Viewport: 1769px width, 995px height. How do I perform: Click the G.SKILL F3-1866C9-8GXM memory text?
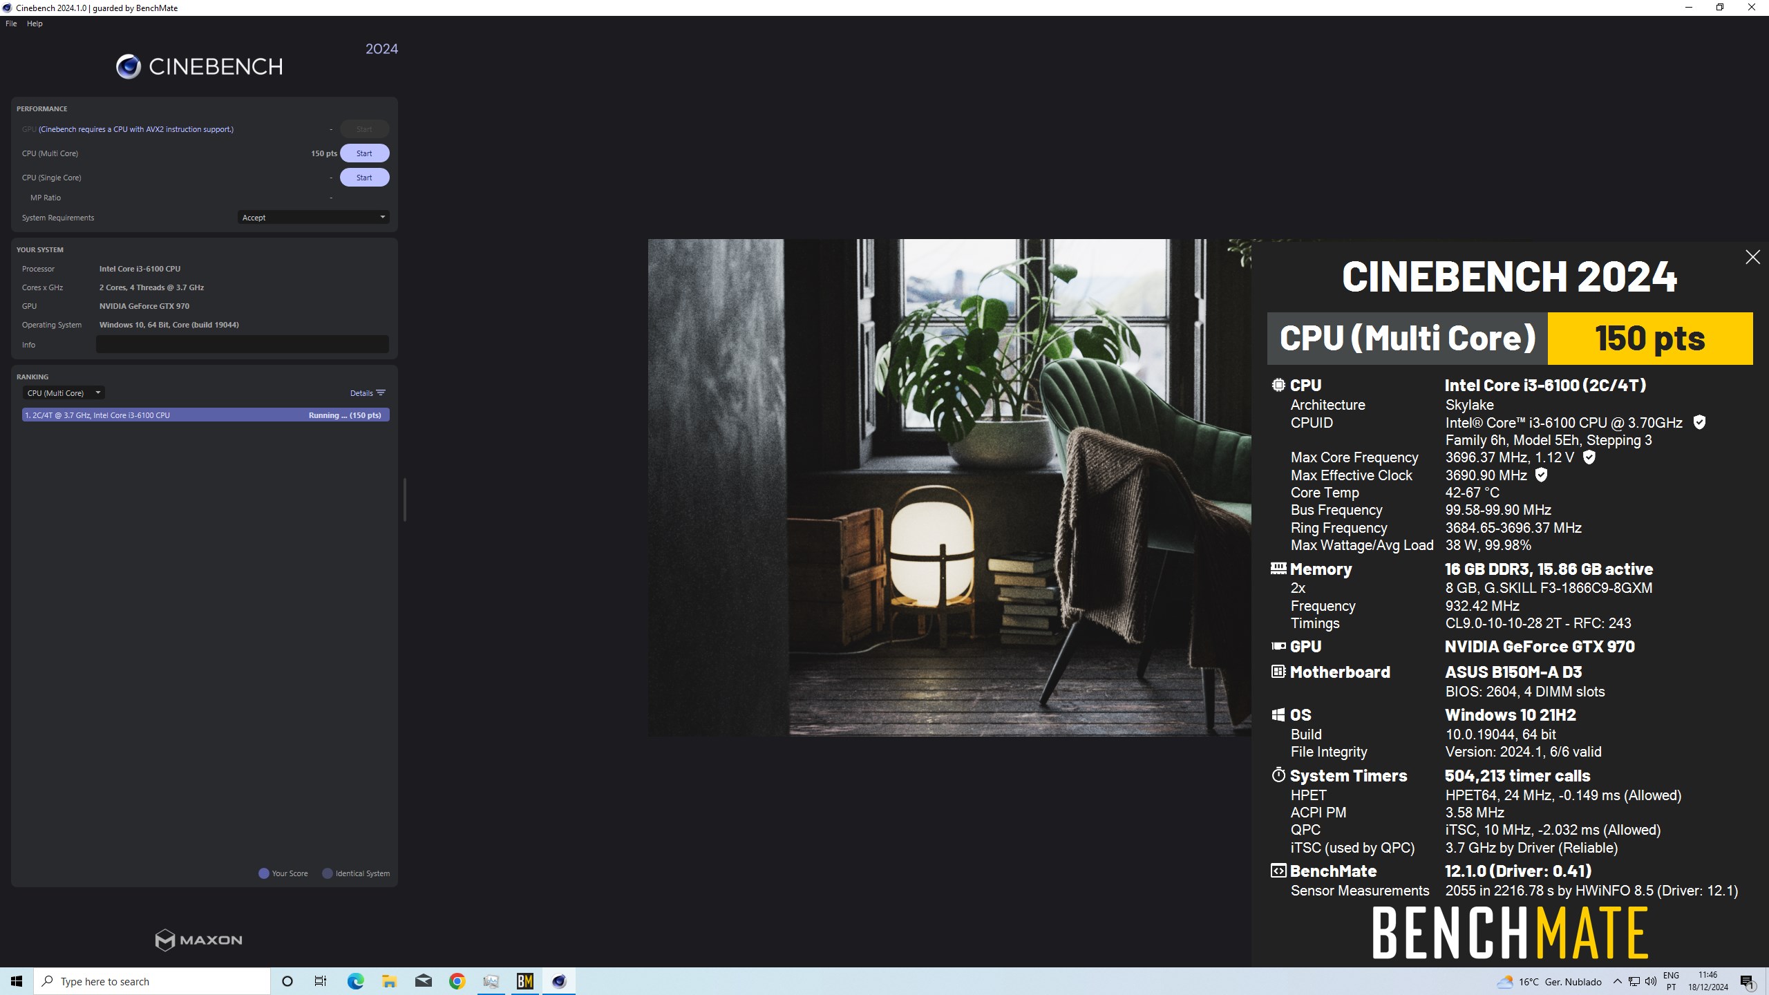[1549, 588]
